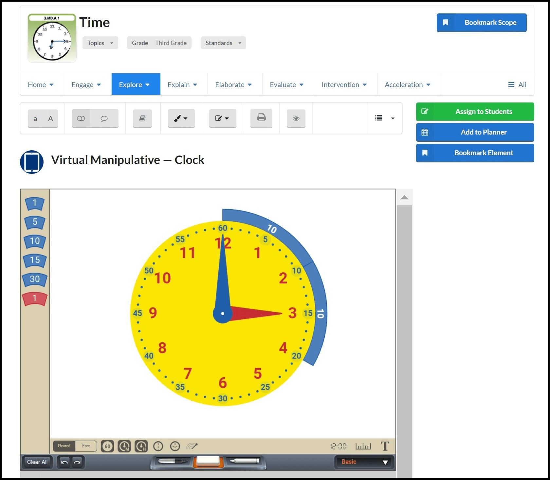
Task: Expand the brush highlighter dropdown
Action: (181, 119)
